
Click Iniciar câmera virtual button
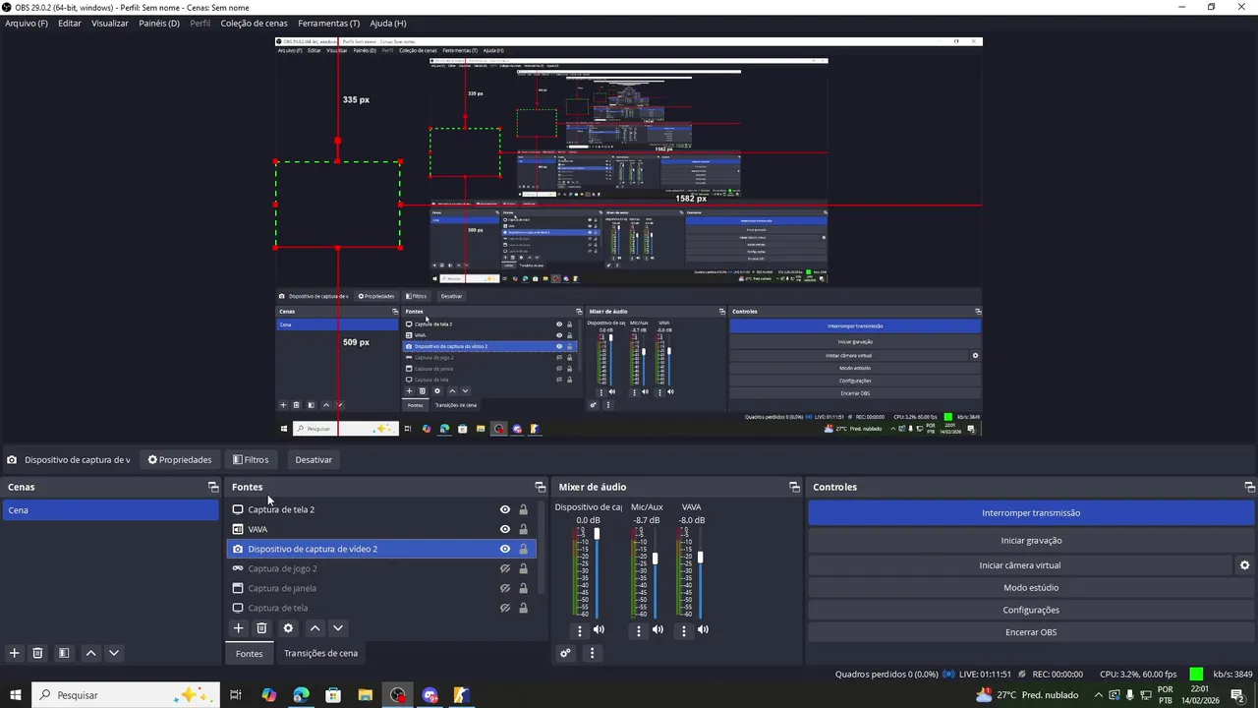click(1020, 565)
